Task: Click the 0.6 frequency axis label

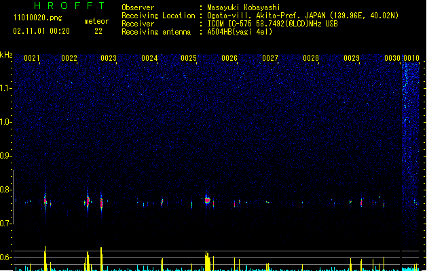Action: [x=5, y=257]
